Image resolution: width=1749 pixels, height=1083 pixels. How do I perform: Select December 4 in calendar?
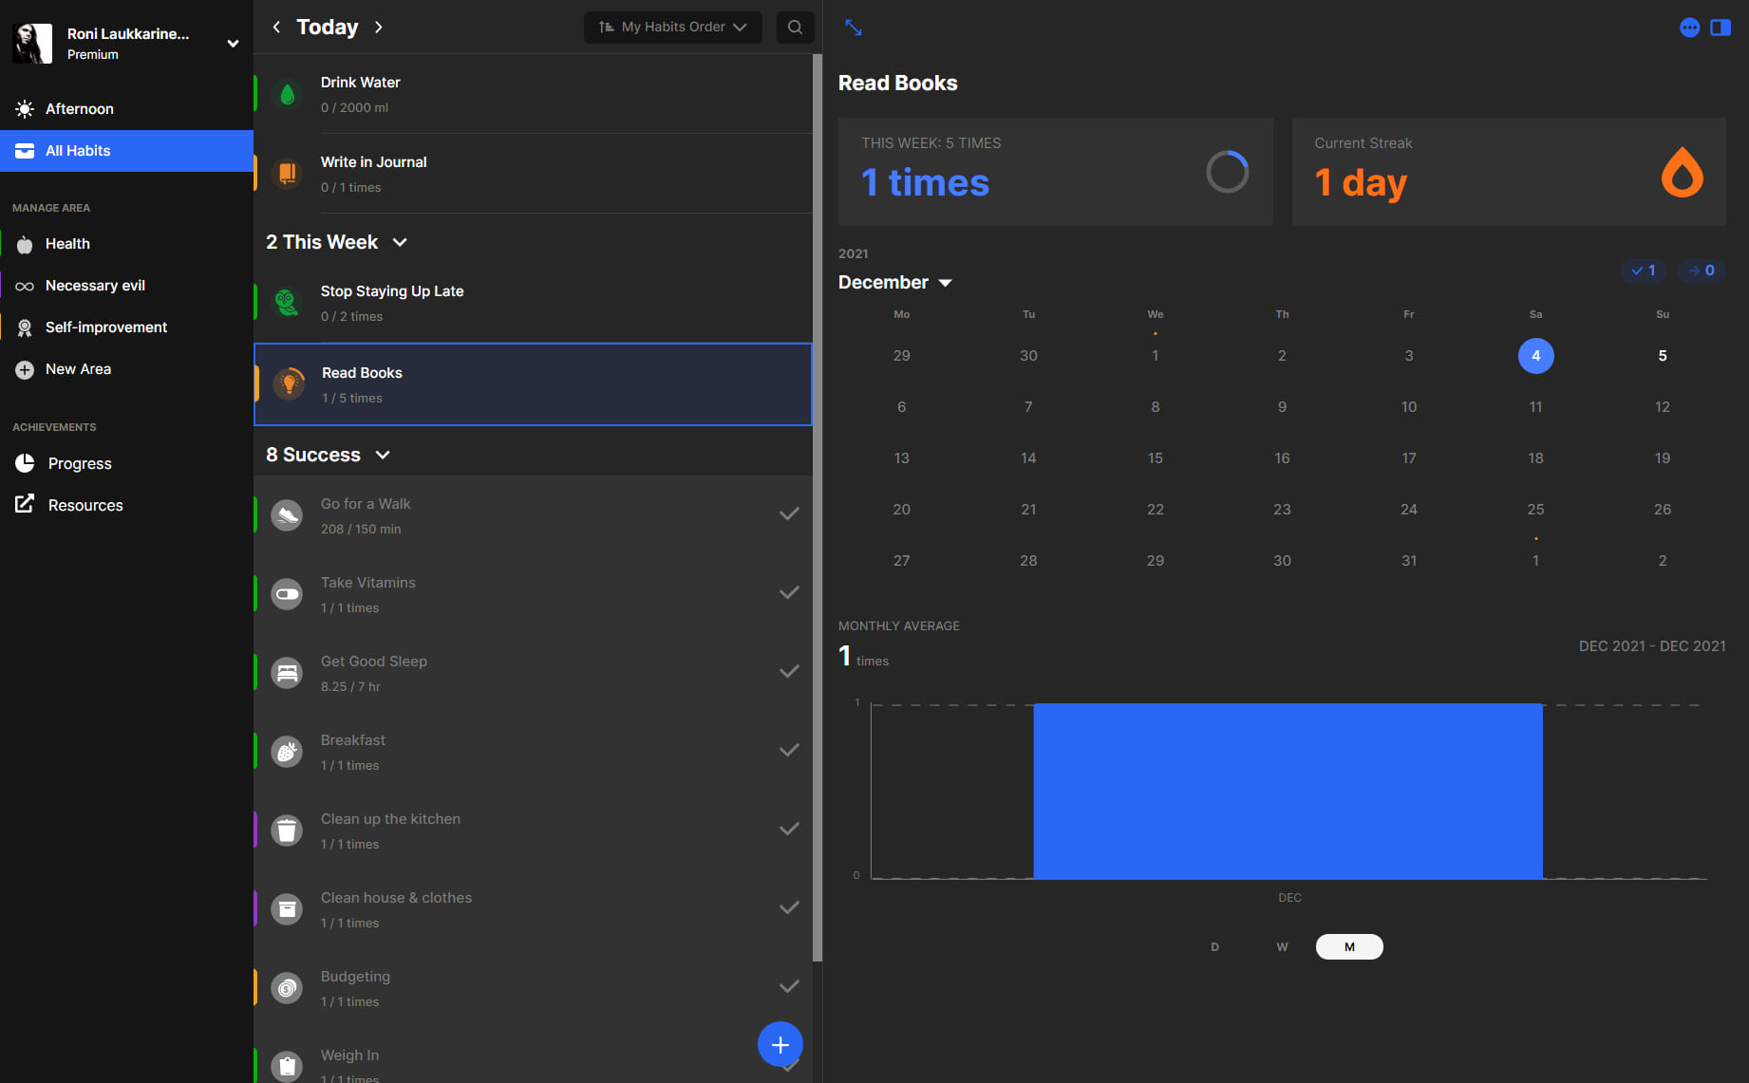[x=1535, y=355]
